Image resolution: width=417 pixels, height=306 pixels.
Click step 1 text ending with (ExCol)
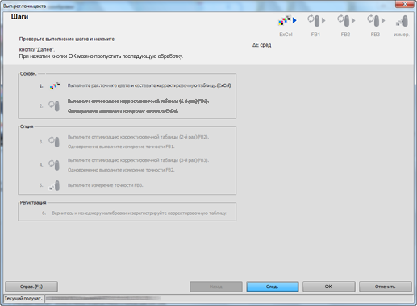[149, 85]
